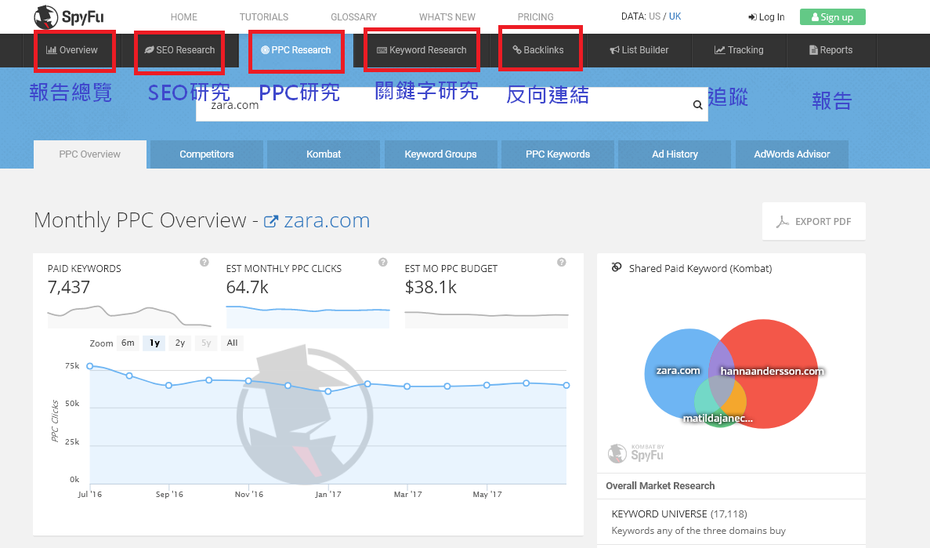Select PPC Research nav item
This screenshot has height=548, width=930.
coord(296,50)
